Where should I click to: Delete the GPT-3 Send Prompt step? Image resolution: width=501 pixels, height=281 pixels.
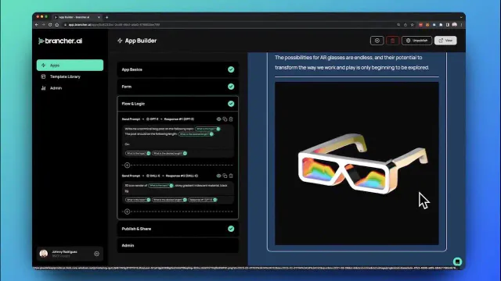coord(231,119)
